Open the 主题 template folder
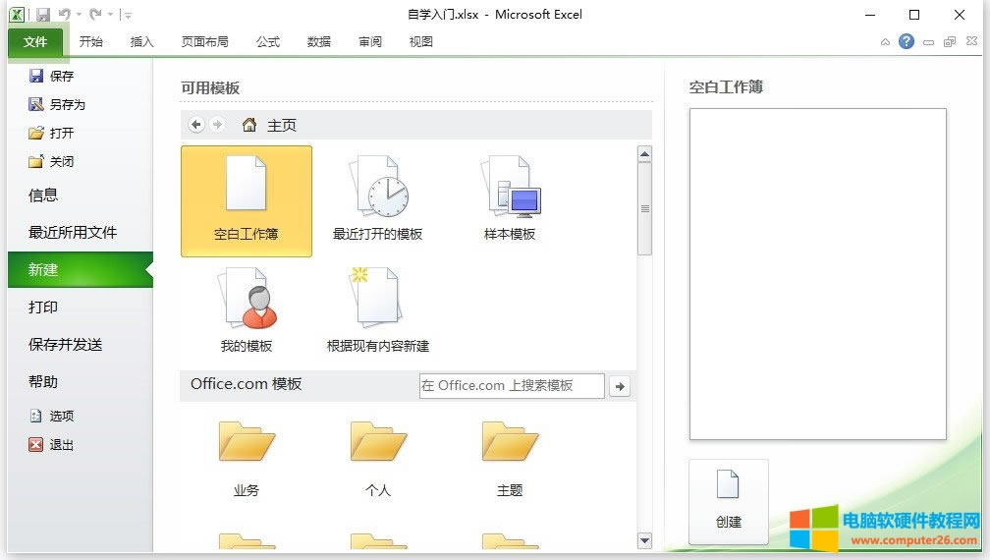990x560 pixels. [510, 457]
